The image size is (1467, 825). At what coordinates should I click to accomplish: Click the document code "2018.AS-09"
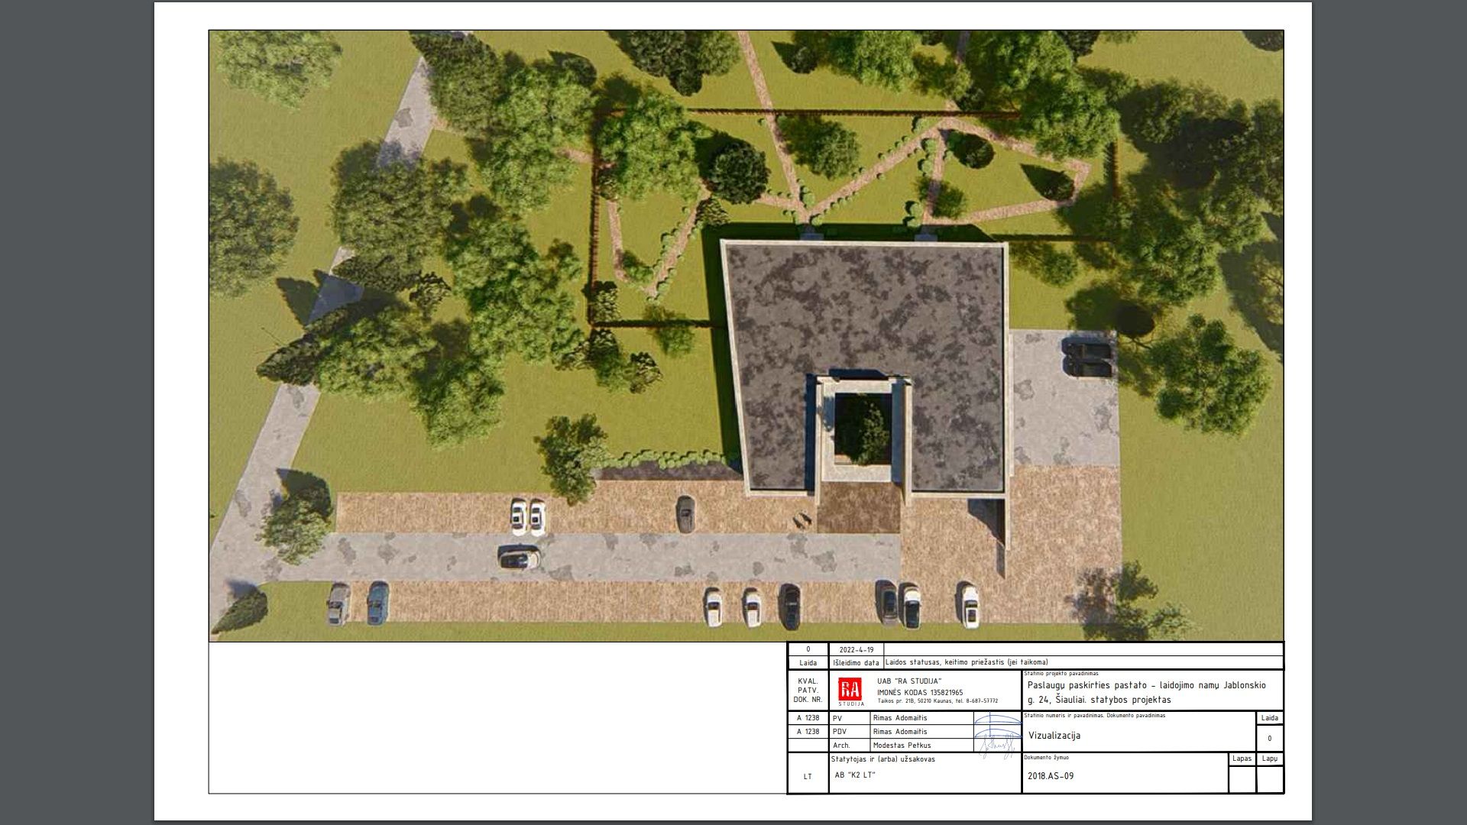1051,776
